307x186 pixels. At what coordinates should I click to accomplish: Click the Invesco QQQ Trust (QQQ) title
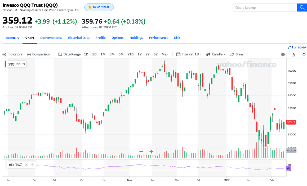point(30,5)
